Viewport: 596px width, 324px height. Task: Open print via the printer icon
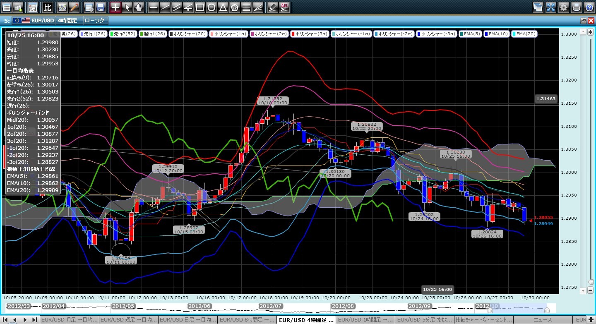[577, 7]
